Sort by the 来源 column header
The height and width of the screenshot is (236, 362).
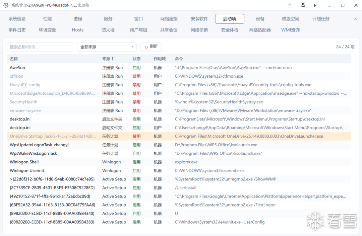point(108,59)
